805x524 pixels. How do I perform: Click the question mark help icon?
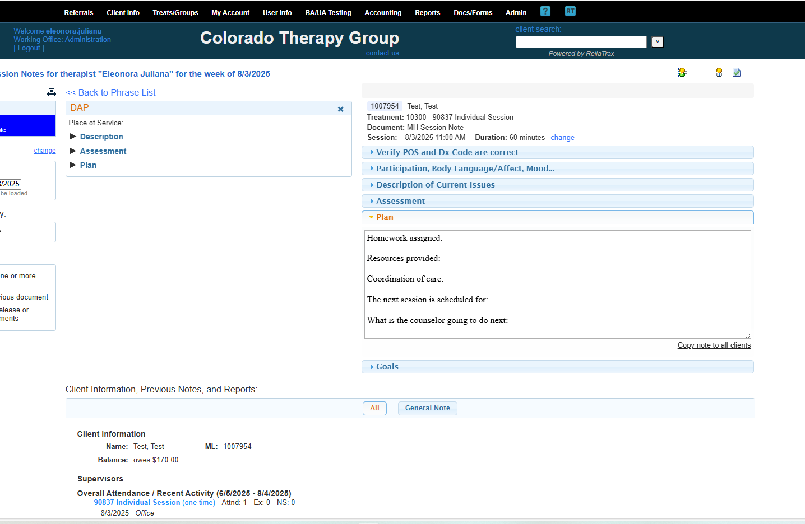point(545,11)
